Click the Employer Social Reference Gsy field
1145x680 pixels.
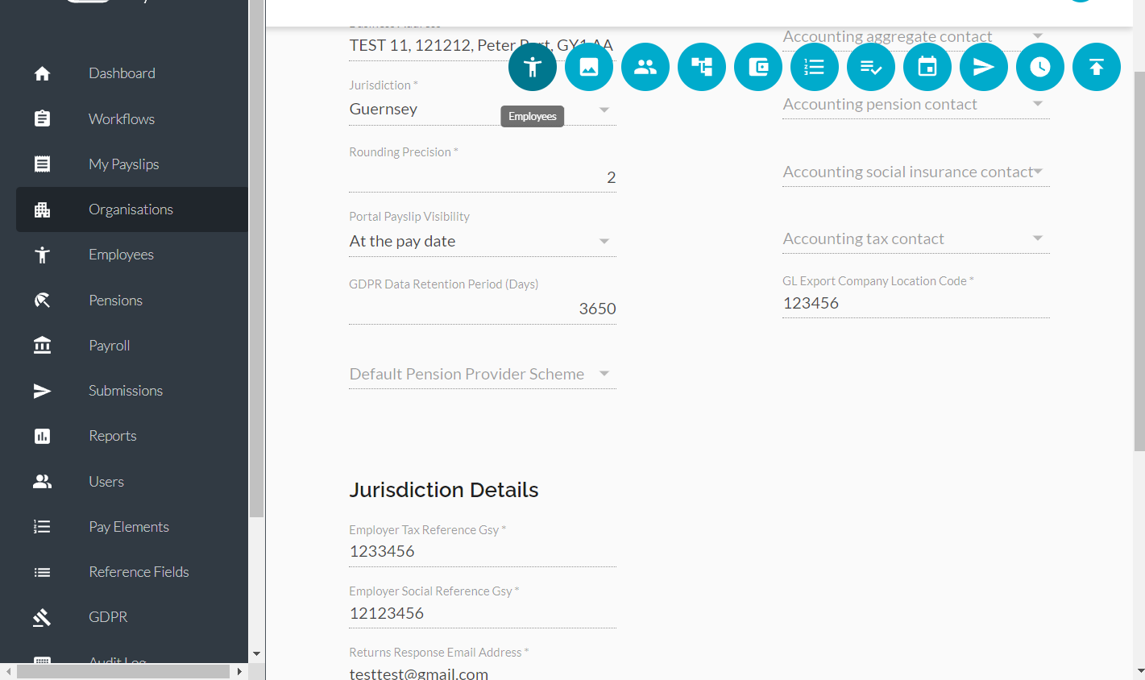pyautogui.click(x=483, y=613)
